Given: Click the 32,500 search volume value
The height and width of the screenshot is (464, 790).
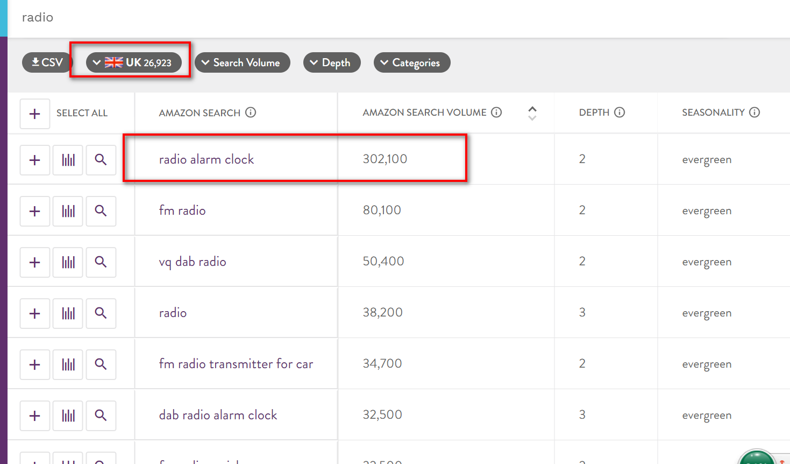Looking at the screenshot, I should point(382,414).
